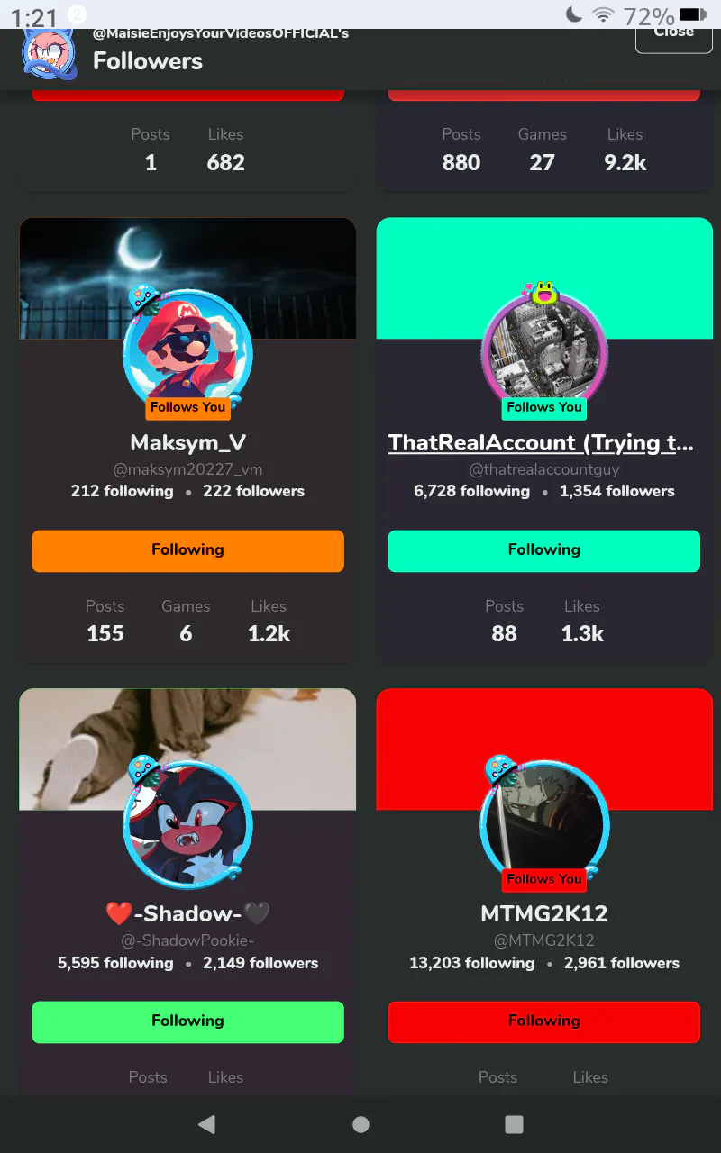Toggle green Following button for -Shadow-
The image size is (721, 1153).
coord(187,1021)
